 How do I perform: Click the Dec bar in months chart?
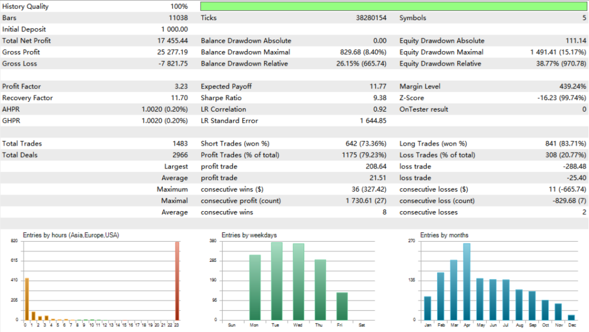click(571, 318)
